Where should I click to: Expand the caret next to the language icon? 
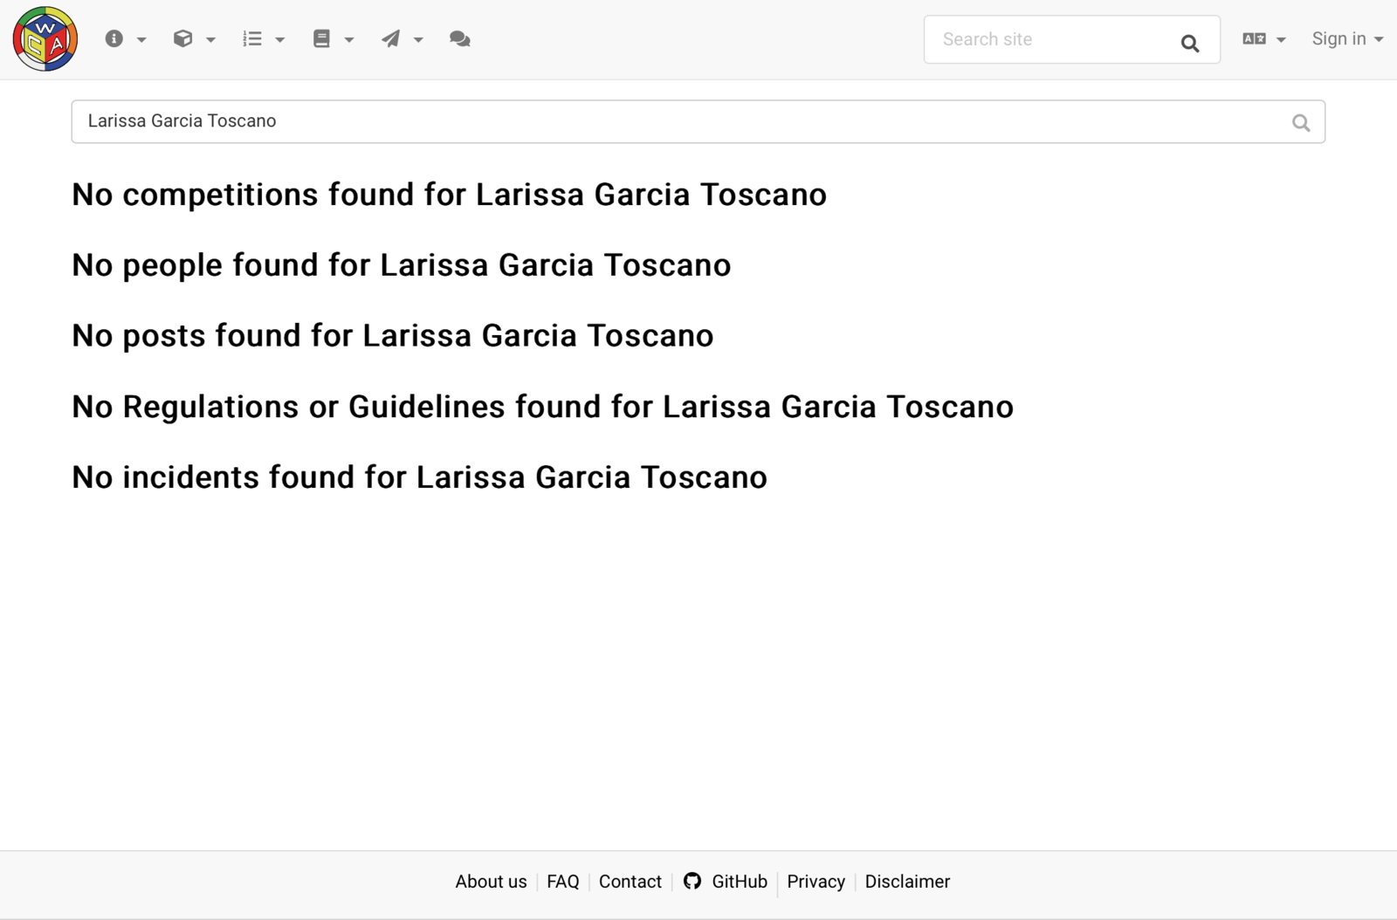pyautogui.click(x=1281, y=40)
